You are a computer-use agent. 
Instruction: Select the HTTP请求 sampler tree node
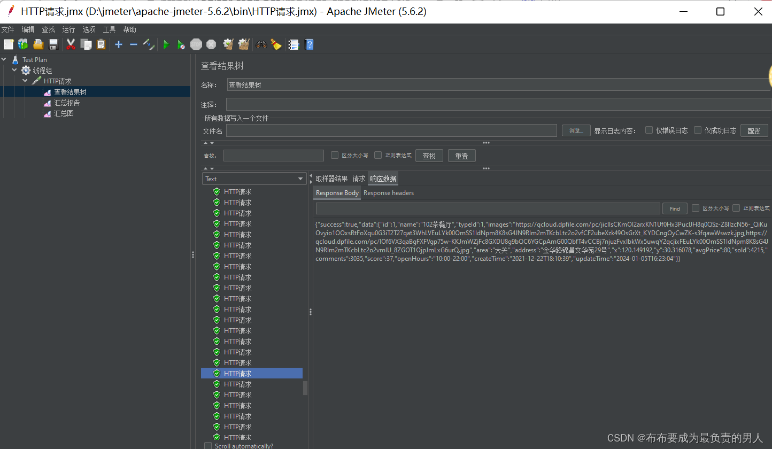pyautogui.click(x=57, y=81)
